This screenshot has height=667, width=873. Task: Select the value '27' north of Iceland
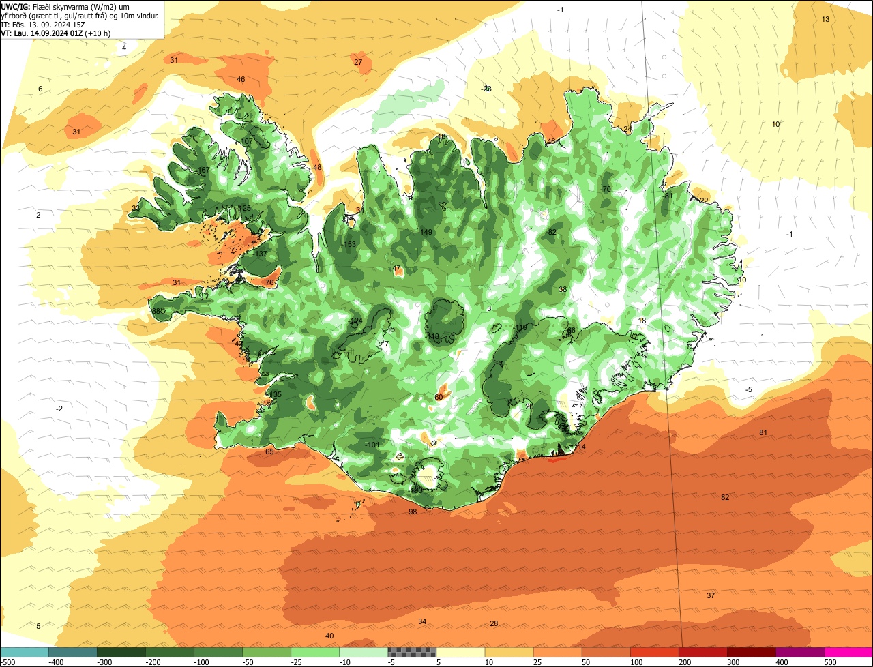pos(358,62)
